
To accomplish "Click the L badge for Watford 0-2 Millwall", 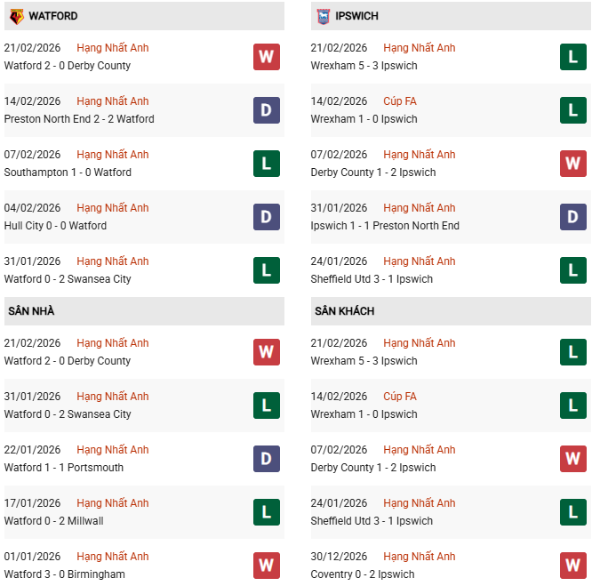I will click(266, 512).
